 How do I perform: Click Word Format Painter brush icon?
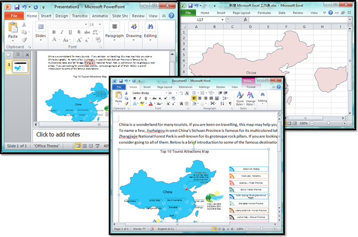click(126, 104)
